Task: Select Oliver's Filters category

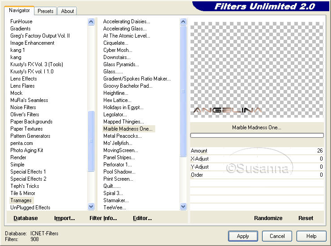Action: 25,115
